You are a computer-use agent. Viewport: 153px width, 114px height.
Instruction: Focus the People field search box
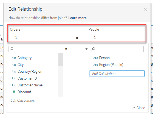(117, 49)
